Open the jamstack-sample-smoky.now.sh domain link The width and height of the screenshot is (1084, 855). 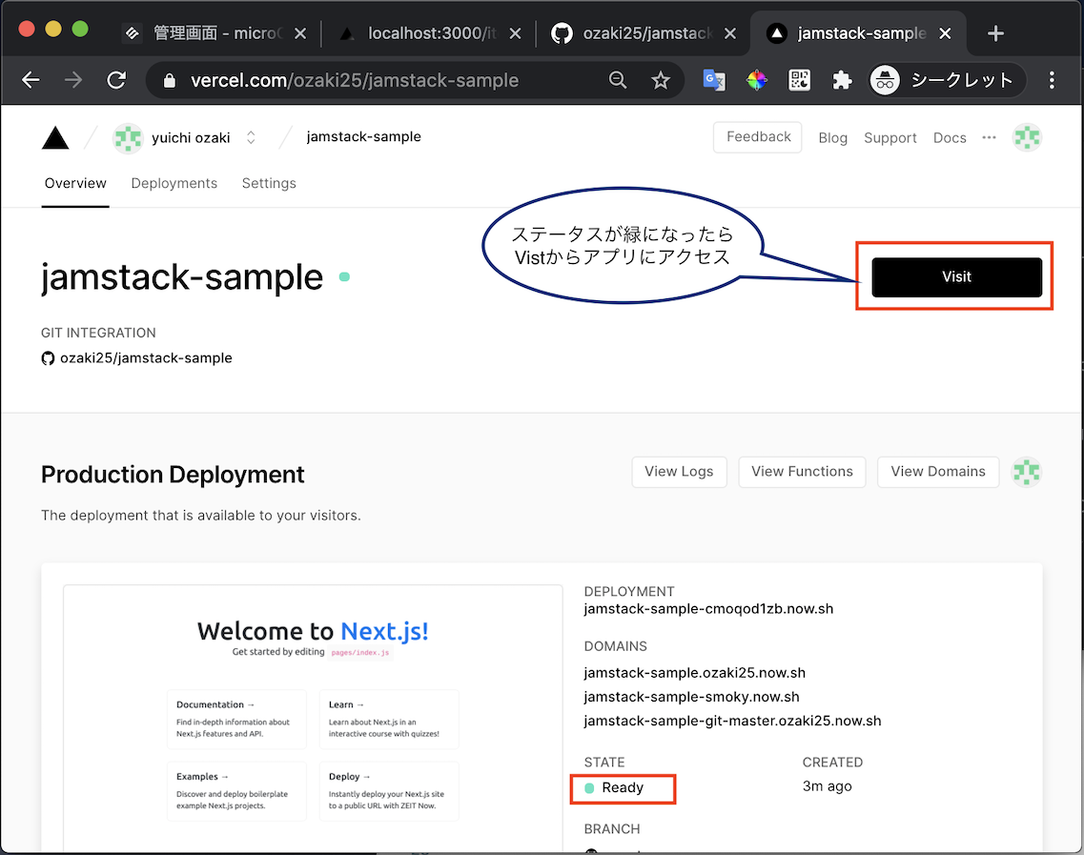[691, 697]
